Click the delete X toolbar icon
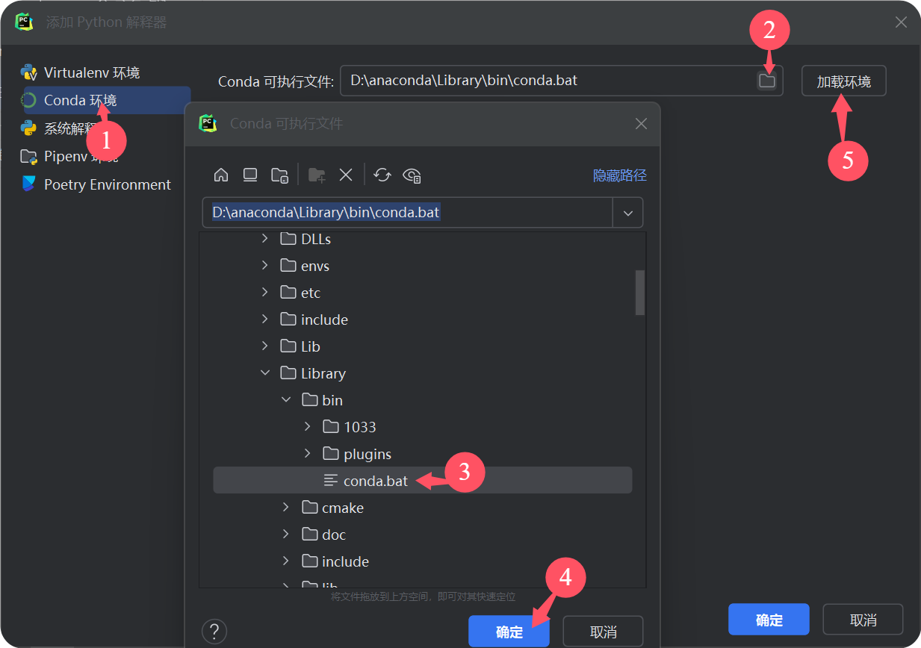Image resolution: width=921 pixels, height=648 pixels. tap(346, 175)
